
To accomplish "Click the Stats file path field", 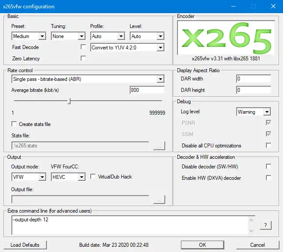I will coord(80,145).
